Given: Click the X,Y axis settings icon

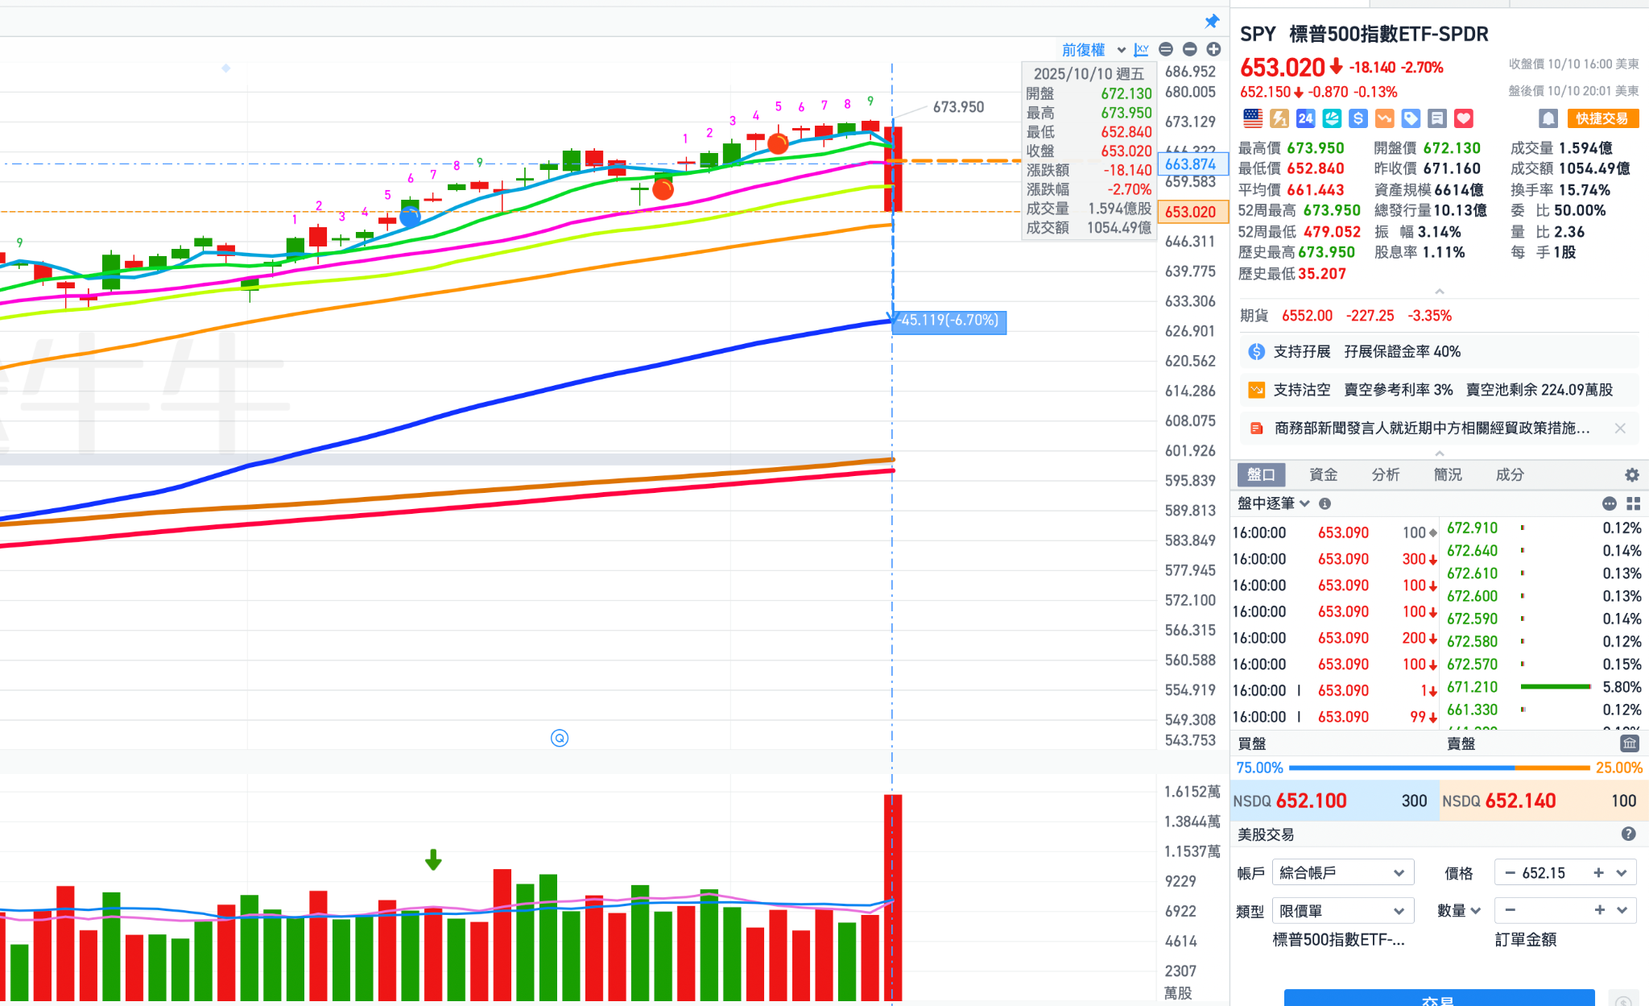Looking at the screenshot, I should click(x=1141, y=50).
